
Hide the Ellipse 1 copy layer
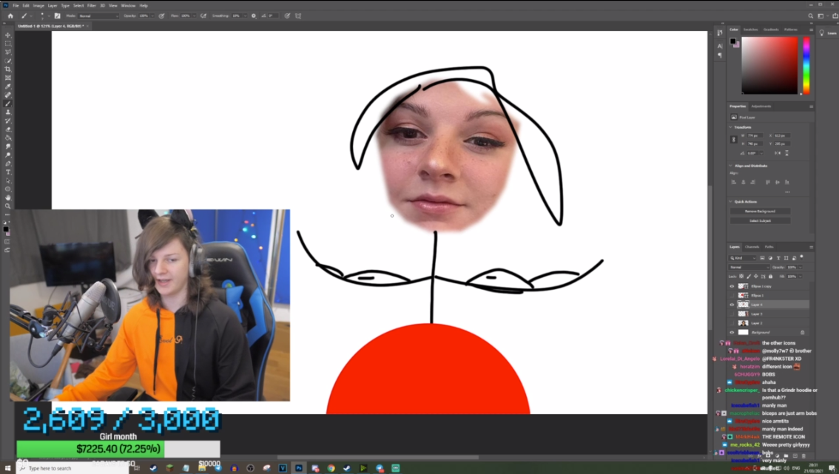pyautogui.click(x=732, y=286)
